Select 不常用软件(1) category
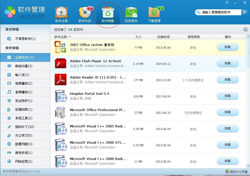The width and height of the screenshot is (250, 176). (x=25, y=39)
